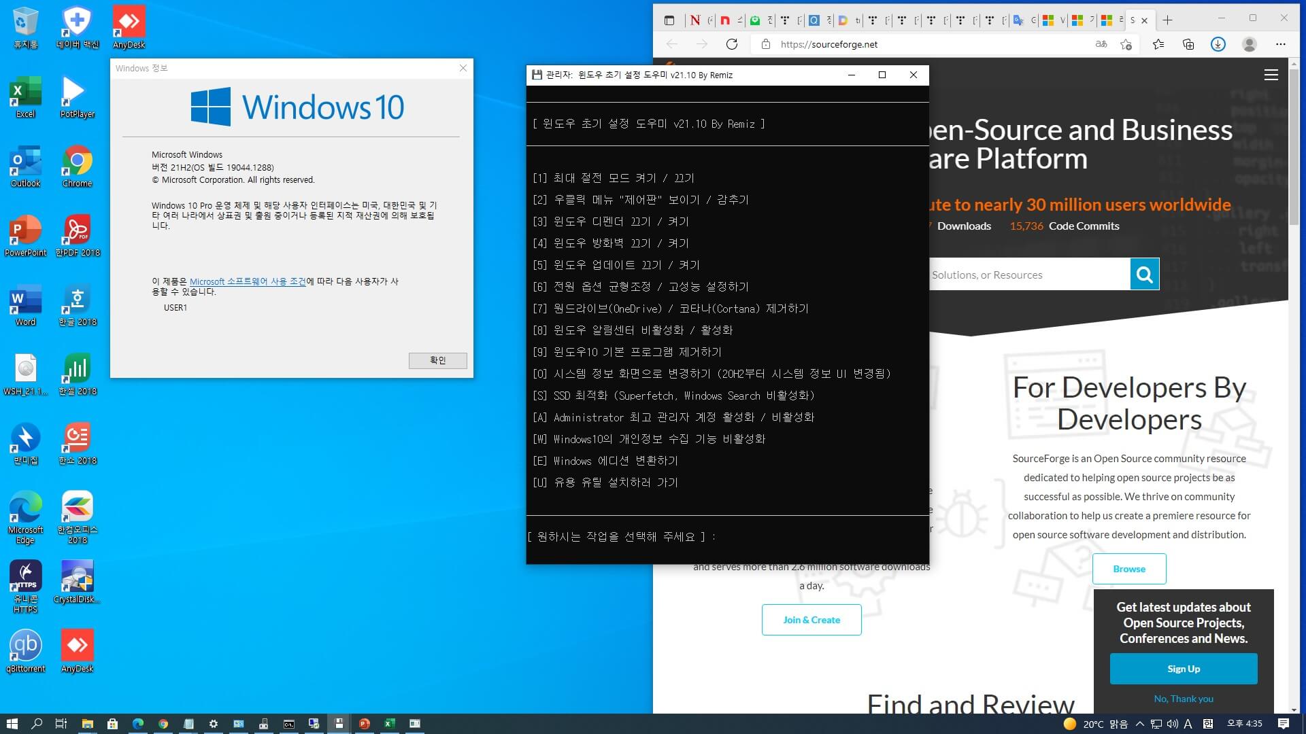Viewport: 1306px width, 734px height.
Task: Open the WSH_21.1 file on the desktop
Action: tap(25, 374)
